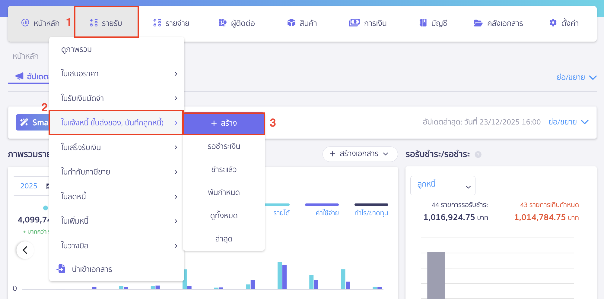Open the สร้างเอกสาร dropdown
Screen dimensions: 604x299
(x=360, y=154)
